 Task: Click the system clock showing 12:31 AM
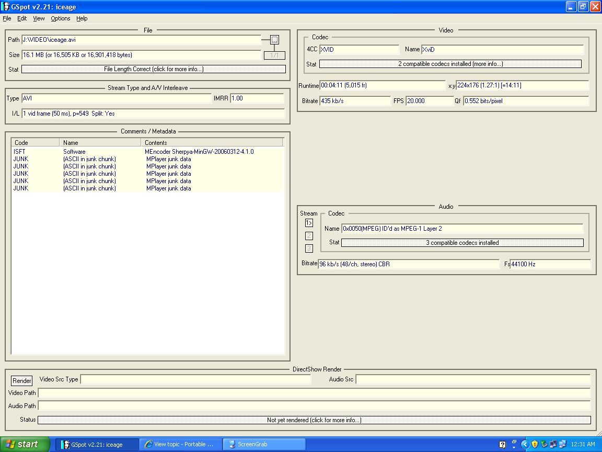coord(583,444)
